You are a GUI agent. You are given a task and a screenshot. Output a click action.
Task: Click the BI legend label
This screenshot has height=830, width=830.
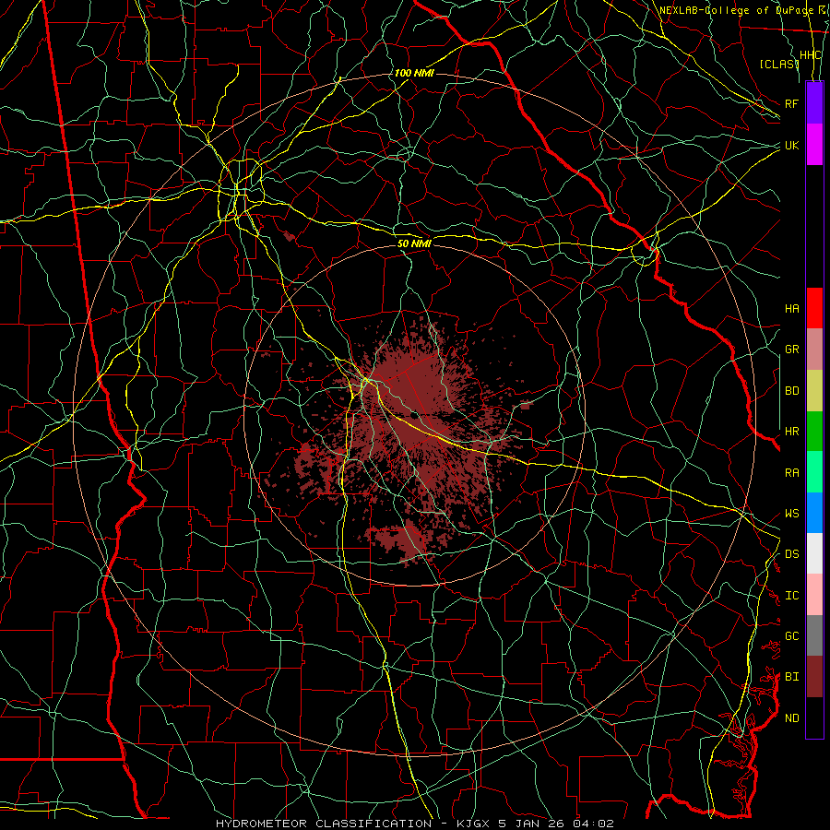click(x=791, y=677)
